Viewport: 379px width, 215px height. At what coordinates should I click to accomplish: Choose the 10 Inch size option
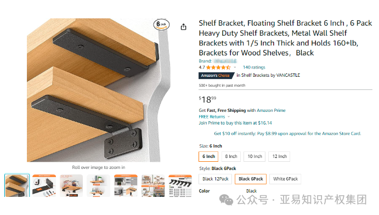[254, 156]
